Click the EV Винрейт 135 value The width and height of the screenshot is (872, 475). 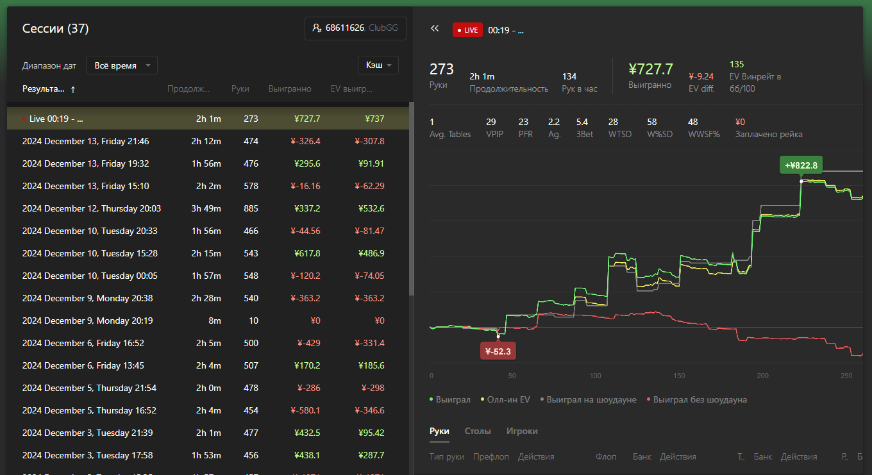737,64
